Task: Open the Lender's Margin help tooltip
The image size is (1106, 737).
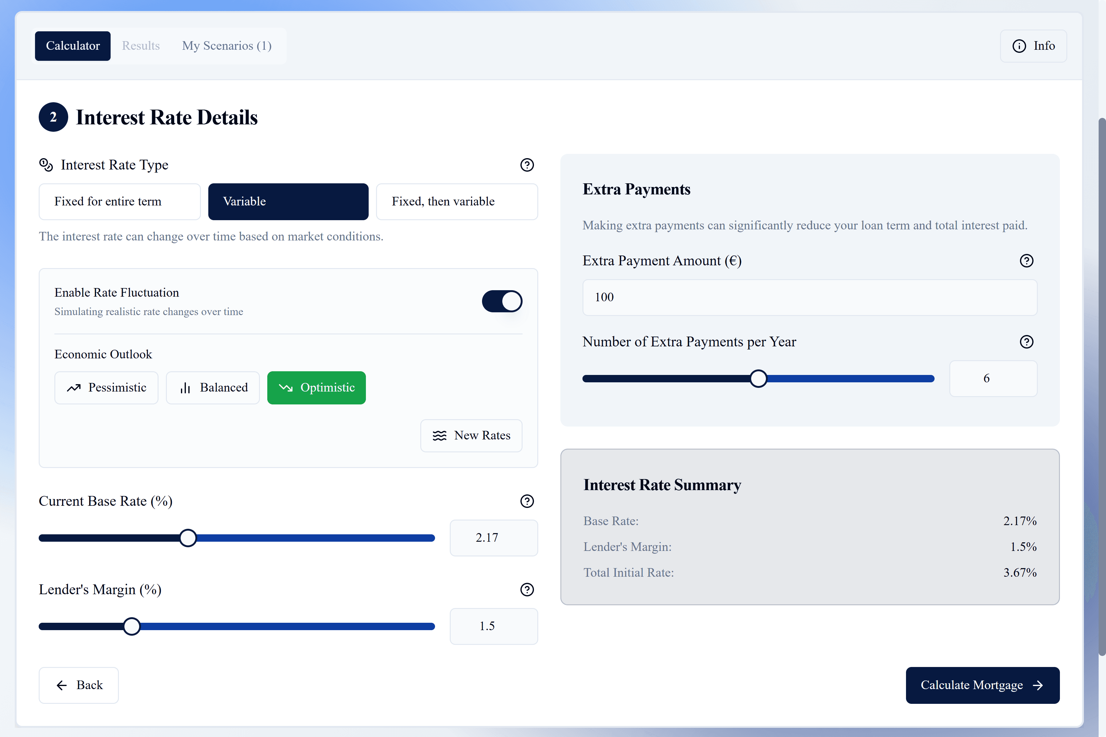Action: (527, 590)
